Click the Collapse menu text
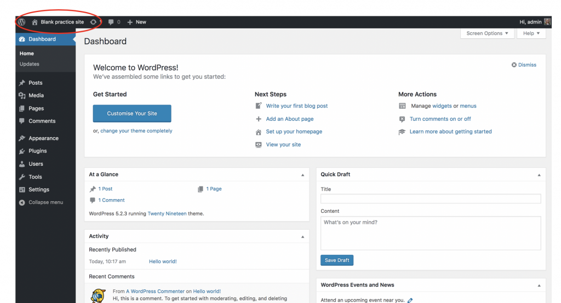The width and height of the screenshot is (561, 303). tap(46, 202)
